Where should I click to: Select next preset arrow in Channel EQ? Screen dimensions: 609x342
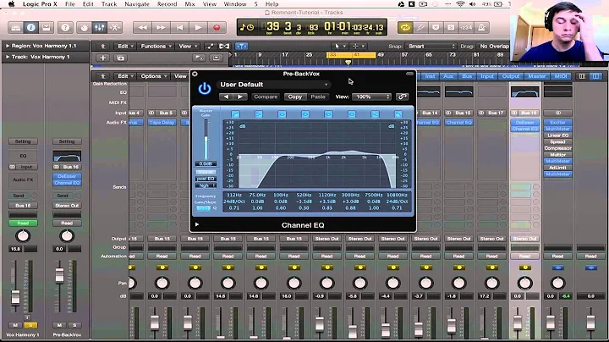(240, 97)
